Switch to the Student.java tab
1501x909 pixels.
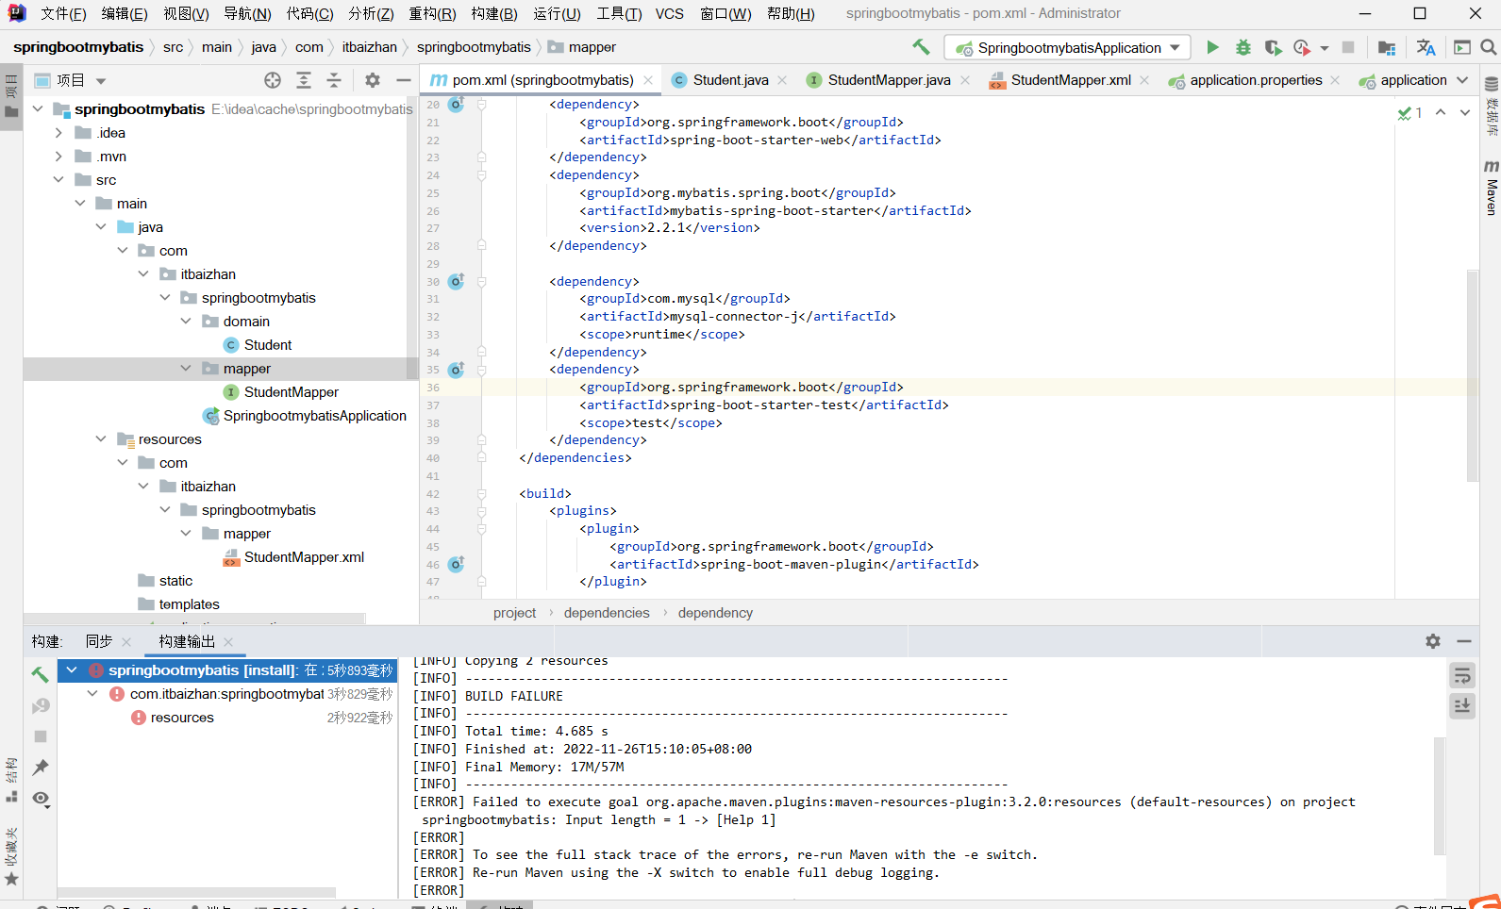point(729,80)
